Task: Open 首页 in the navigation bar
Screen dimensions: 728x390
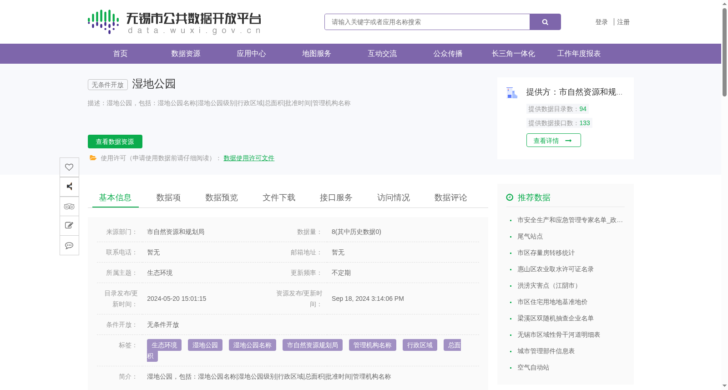Action: pos(120,54)
